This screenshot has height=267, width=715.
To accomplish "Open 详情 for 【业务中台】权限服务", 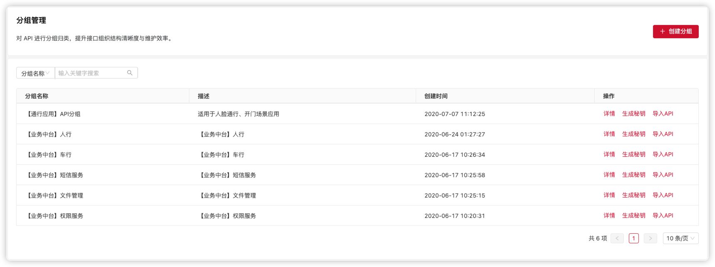I will [609, 215].
